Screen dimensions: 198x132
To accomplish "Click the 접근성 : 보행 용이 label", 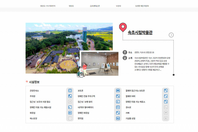I will (85, 102).
